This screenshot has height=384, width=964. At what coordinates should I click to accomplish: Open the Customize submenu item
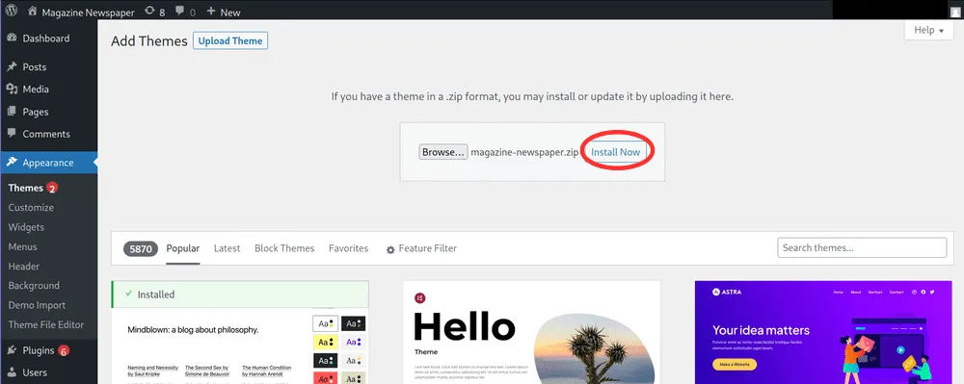[x=31, y=207]
